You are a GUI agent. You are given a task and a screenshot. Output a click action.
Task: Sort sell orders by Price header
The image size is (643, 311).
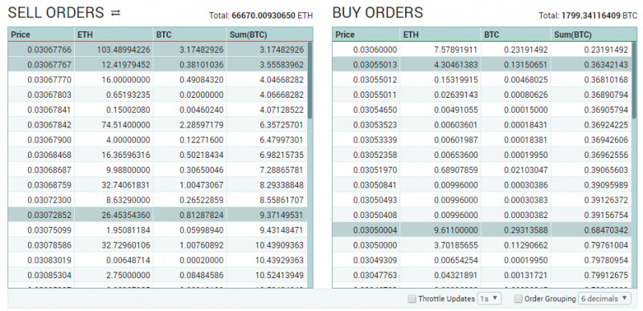coord(41,34)
